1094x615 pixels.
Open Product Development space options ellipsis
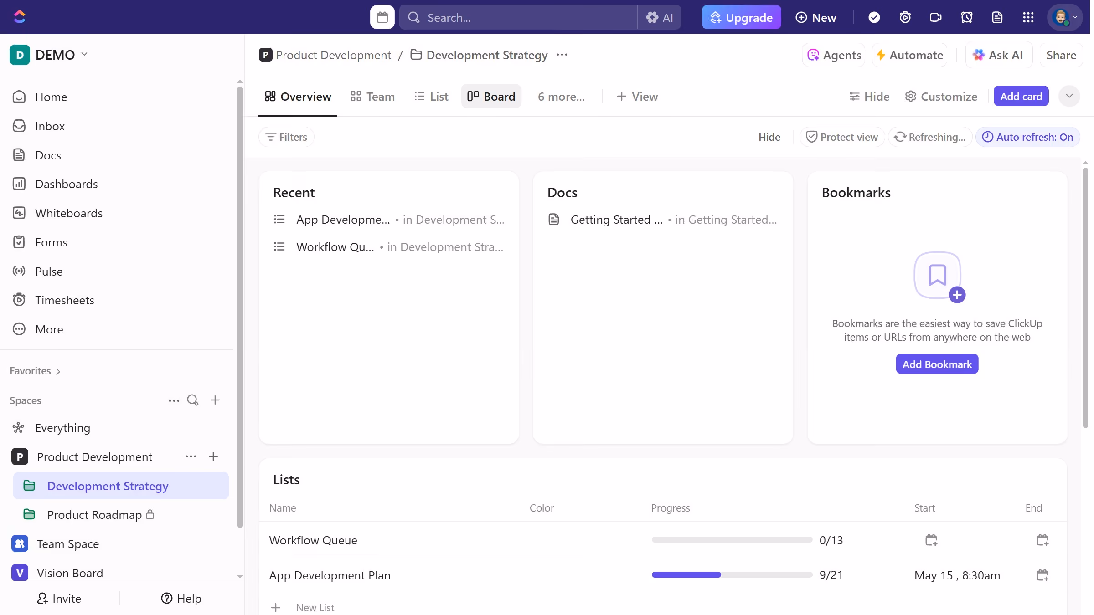(191, 456)
